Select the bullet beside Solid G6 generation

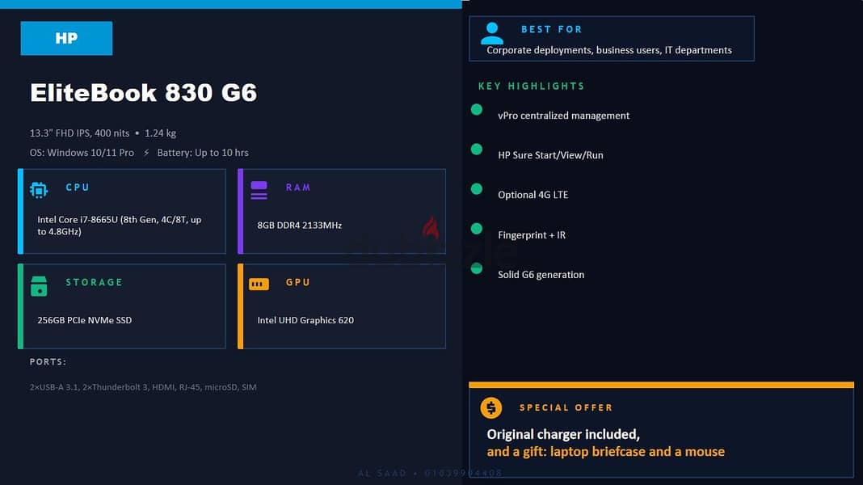tap(477, 268)
